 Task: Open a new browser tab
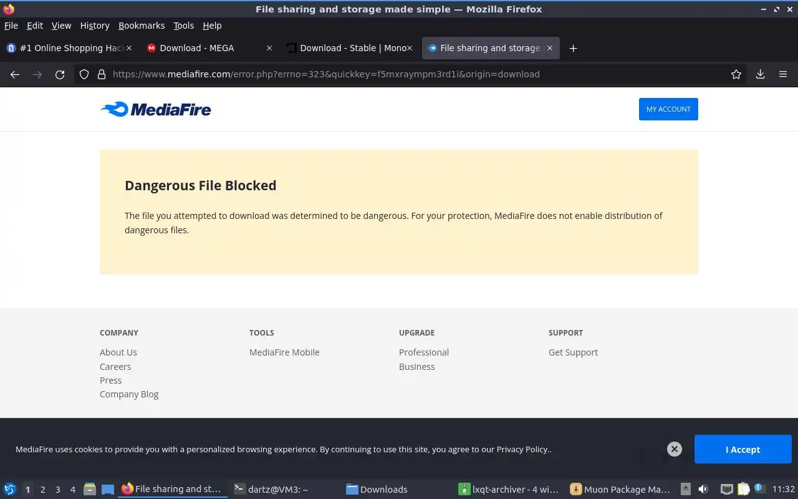573,48
